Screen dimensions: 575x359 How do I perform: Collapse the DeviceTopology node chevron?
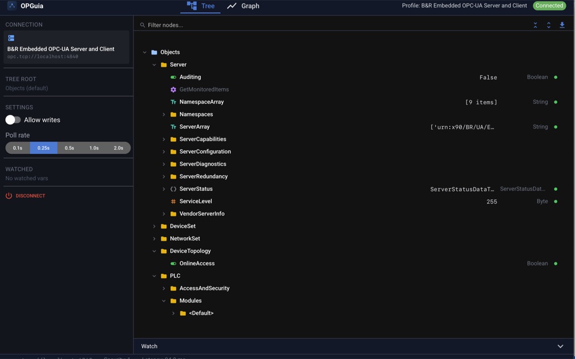point(154,251)
